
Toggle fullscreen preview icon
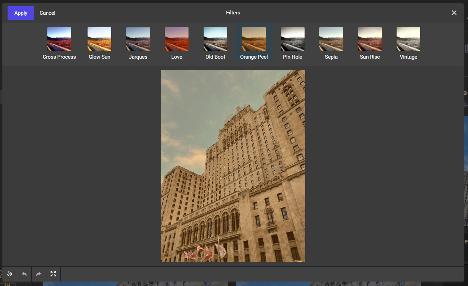(53, 274)
